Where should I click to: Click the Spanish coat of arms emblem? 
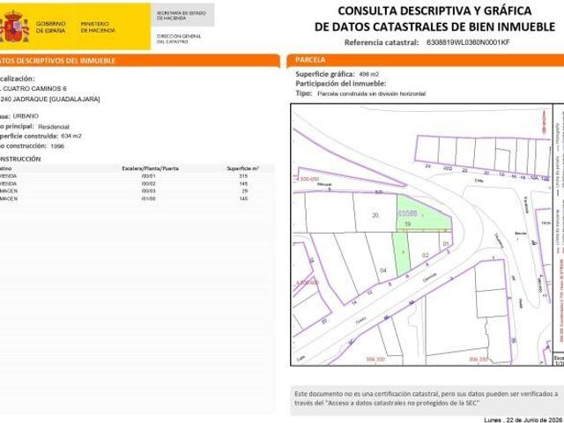pyautogui.click(x=14, y=26)
